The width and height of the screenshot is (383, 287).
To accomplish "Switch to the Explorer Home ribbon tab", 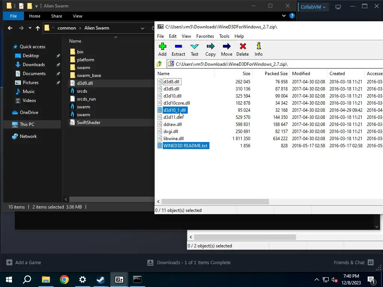I will [35, 16].
